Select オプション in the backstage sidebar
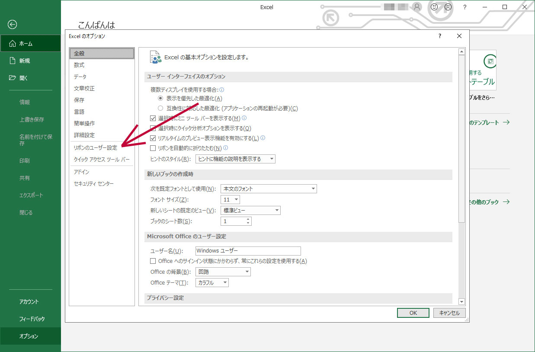The width and height of the screenshot is (535, 352). (x=30, y=336)
